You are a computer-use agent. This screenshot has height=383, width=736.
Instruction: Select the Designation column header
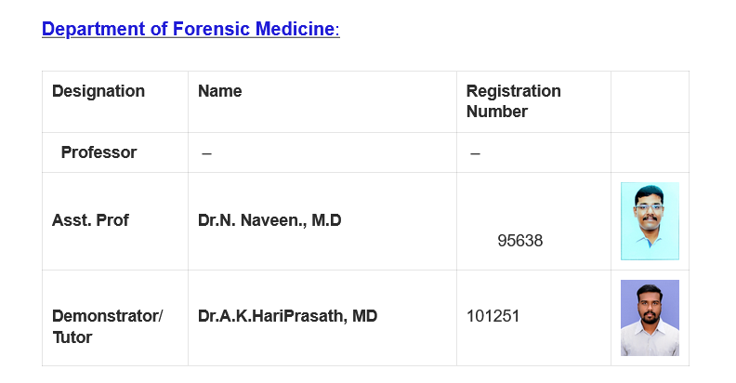point(99,91)
